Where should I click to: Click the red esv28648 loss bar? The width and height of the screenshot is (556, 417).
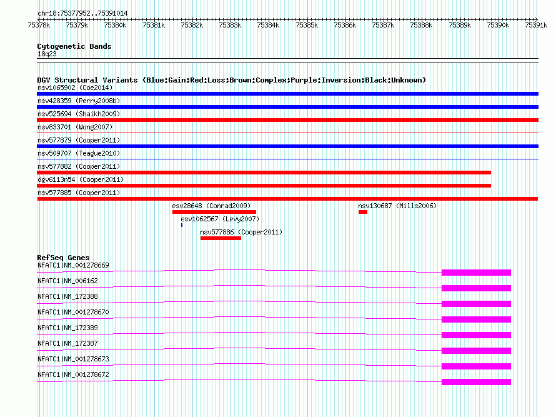214,212
